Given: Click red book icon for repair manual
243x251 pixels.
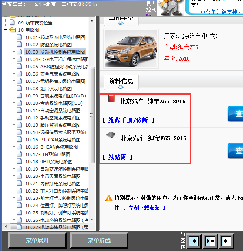Looking at the screenshot, I should 111,98.
